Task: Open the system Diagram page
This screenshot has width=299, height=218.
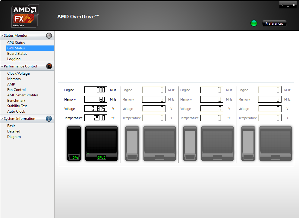Action: [14, 137]
